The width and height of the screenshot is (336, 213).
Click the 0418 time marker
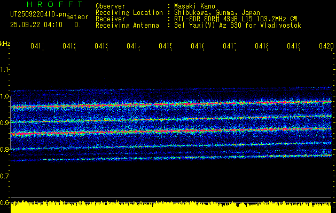[x=261, y=46]
